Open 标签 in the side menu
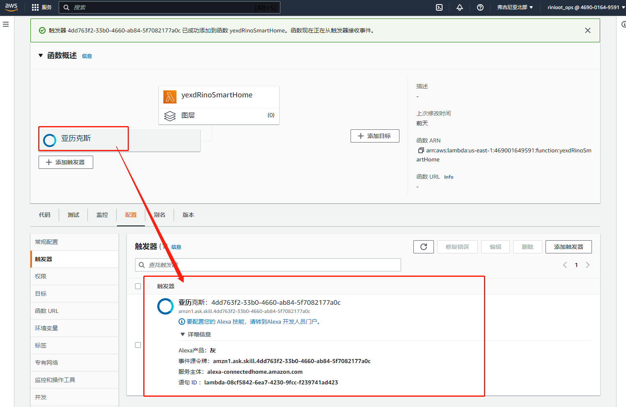This screenshot has width=626, height=407. click(75, 345)
